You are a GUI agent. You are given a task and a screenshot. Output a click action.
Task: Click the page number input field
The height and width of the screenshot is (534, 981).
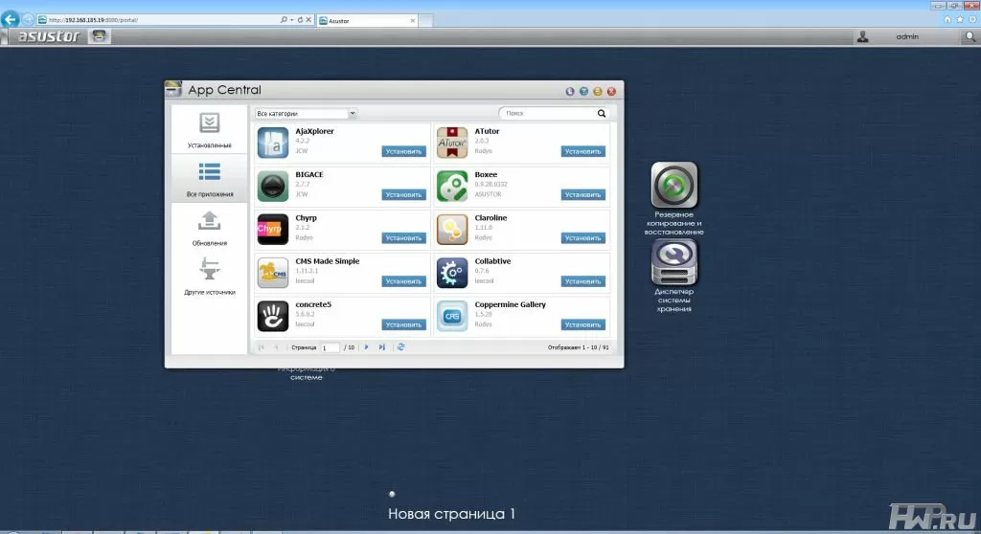click(x=330, y=347)
